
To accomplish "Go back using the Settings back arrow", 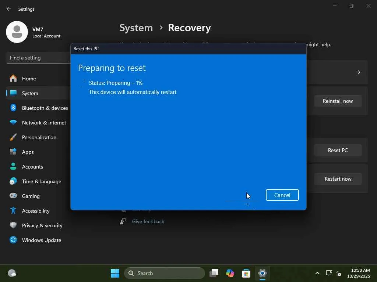I will pyautogui.click(x=9, y=9).
